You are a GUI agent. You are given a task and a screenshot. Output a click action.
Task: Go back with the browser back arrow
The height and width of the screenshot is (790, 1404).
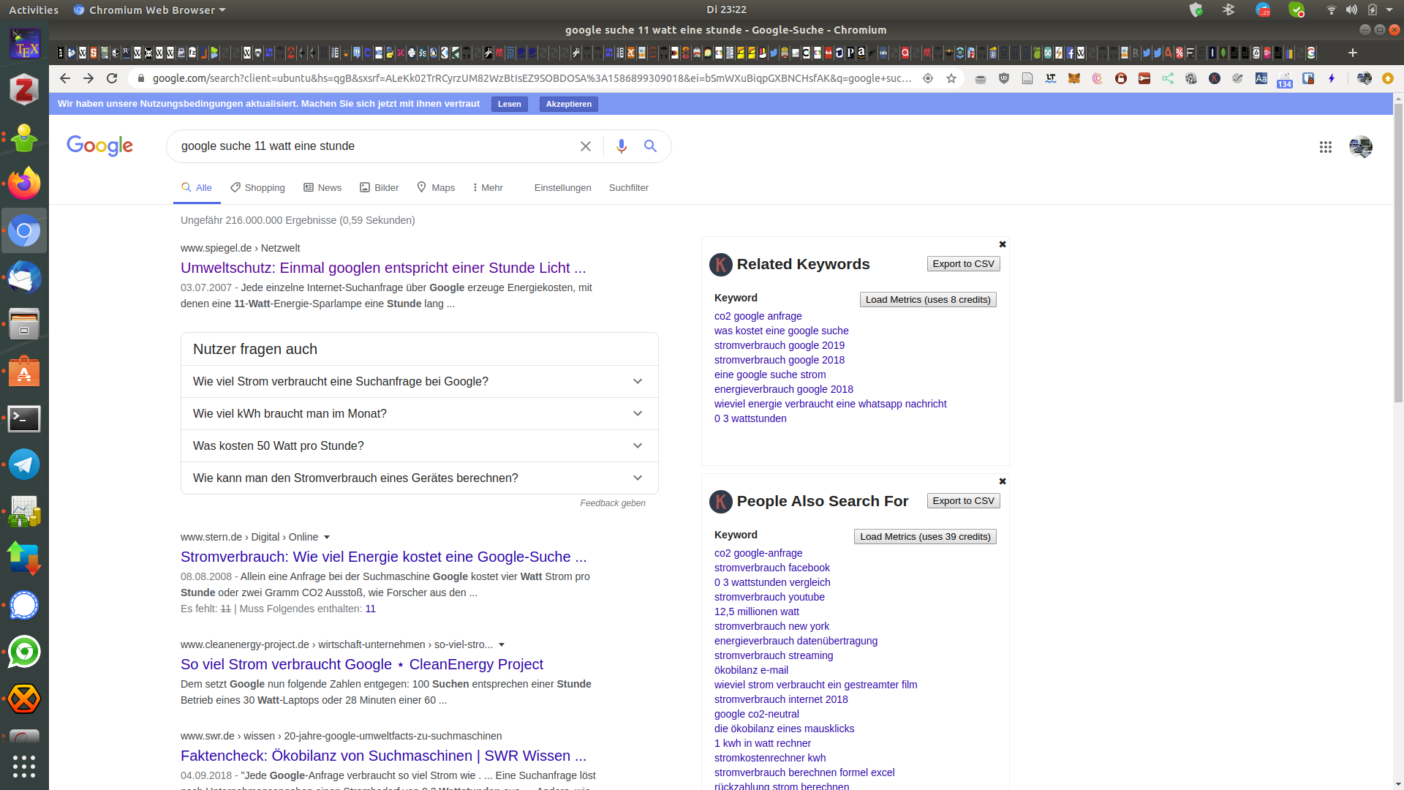coord(65,78)
